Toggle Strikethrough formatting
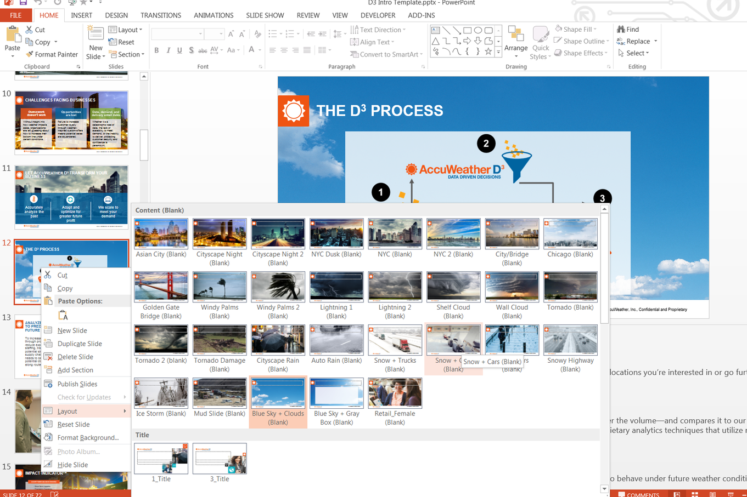The image size is (747, 497). 203,50
